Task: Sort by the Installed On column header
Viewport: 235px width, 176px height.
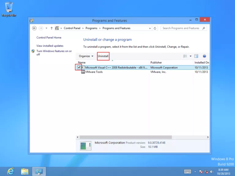Action: (201, 63)
